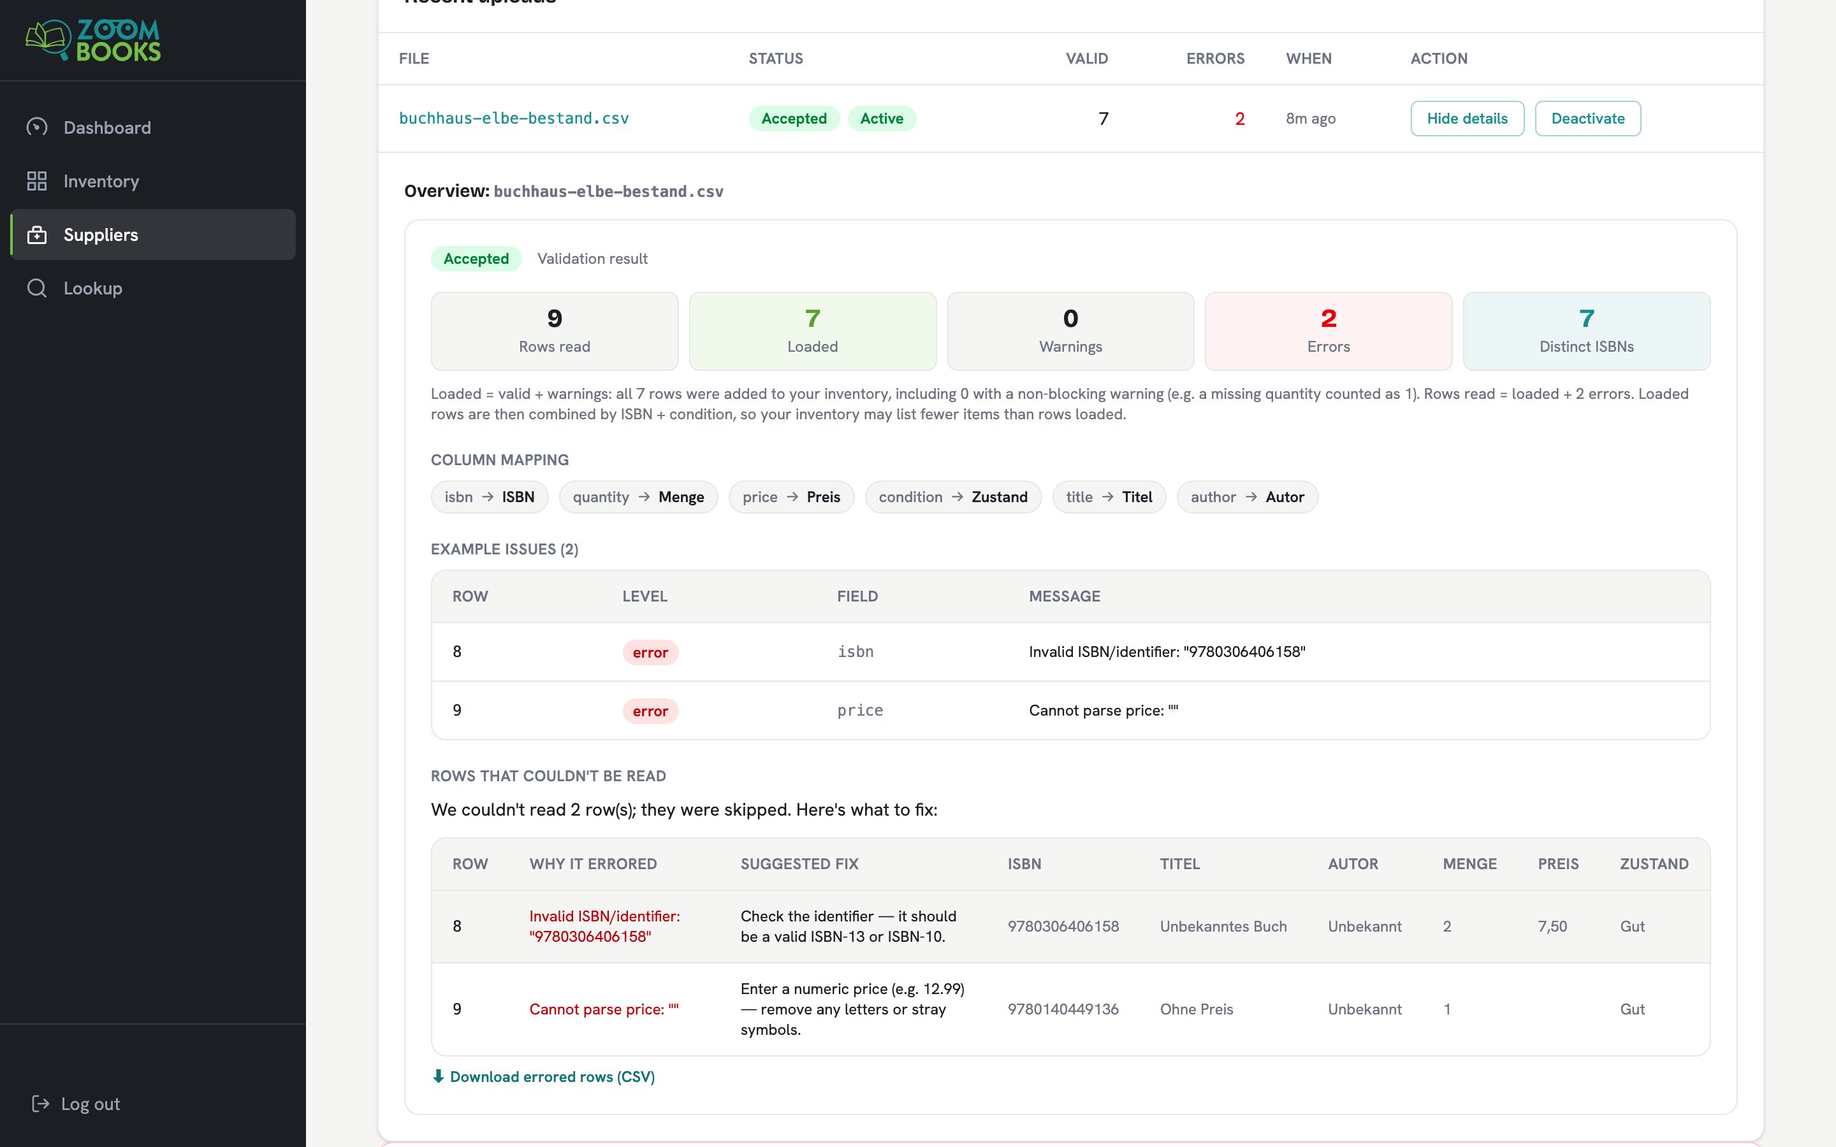The height and width of the screenshot is (1147, 1836).
Task: Click the 'Cannot parse price' message in example issues
Action: point(1103,710)
